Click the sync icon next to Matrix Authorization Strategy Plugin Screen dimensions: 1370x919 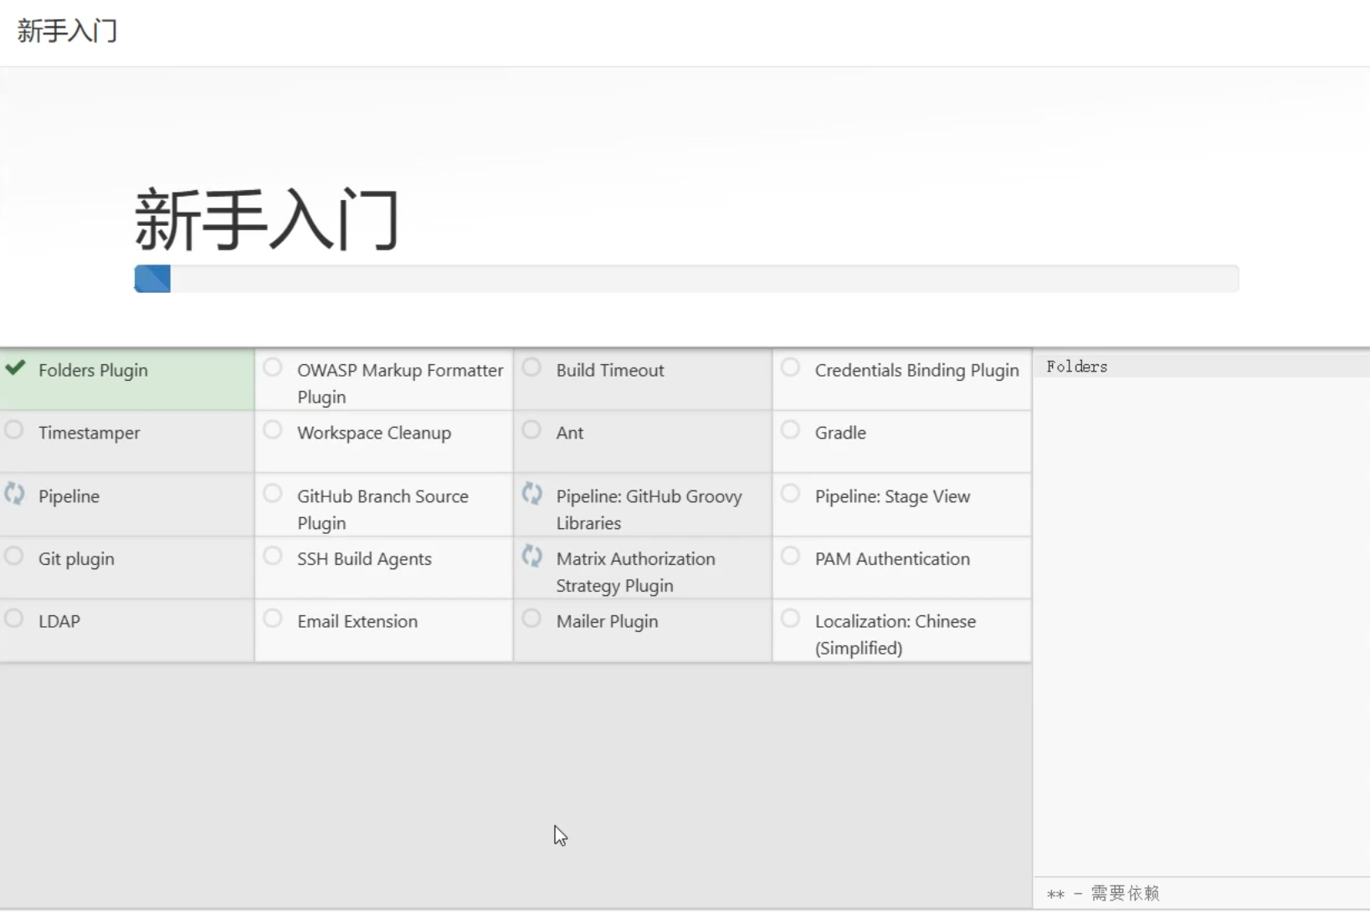point(532,556)
